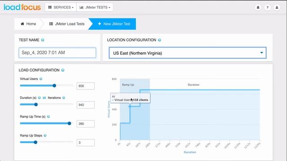Click the plus icon beside New JMeter Test
Viewport: 287px width, 161px height.
click(x=100, y=24)
